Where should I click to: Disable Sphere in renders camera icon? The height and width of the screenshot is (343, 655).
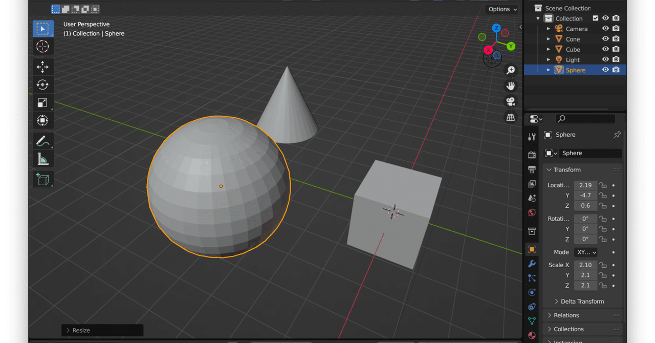616,70
